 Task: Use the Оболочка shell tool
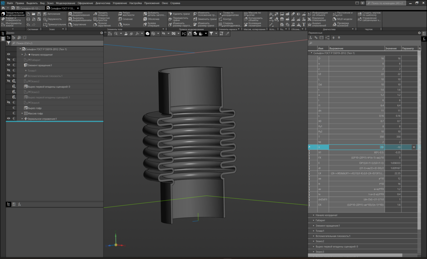coord(151,19)
